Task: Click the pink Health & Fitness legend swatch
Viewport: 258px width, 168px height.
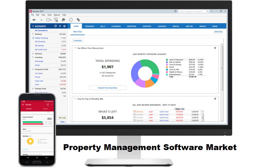Action: point(167,72)
